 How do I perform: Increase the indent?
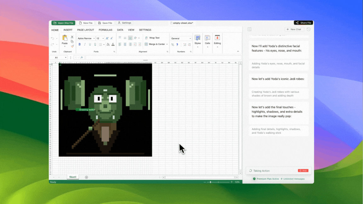coord(140,44)
